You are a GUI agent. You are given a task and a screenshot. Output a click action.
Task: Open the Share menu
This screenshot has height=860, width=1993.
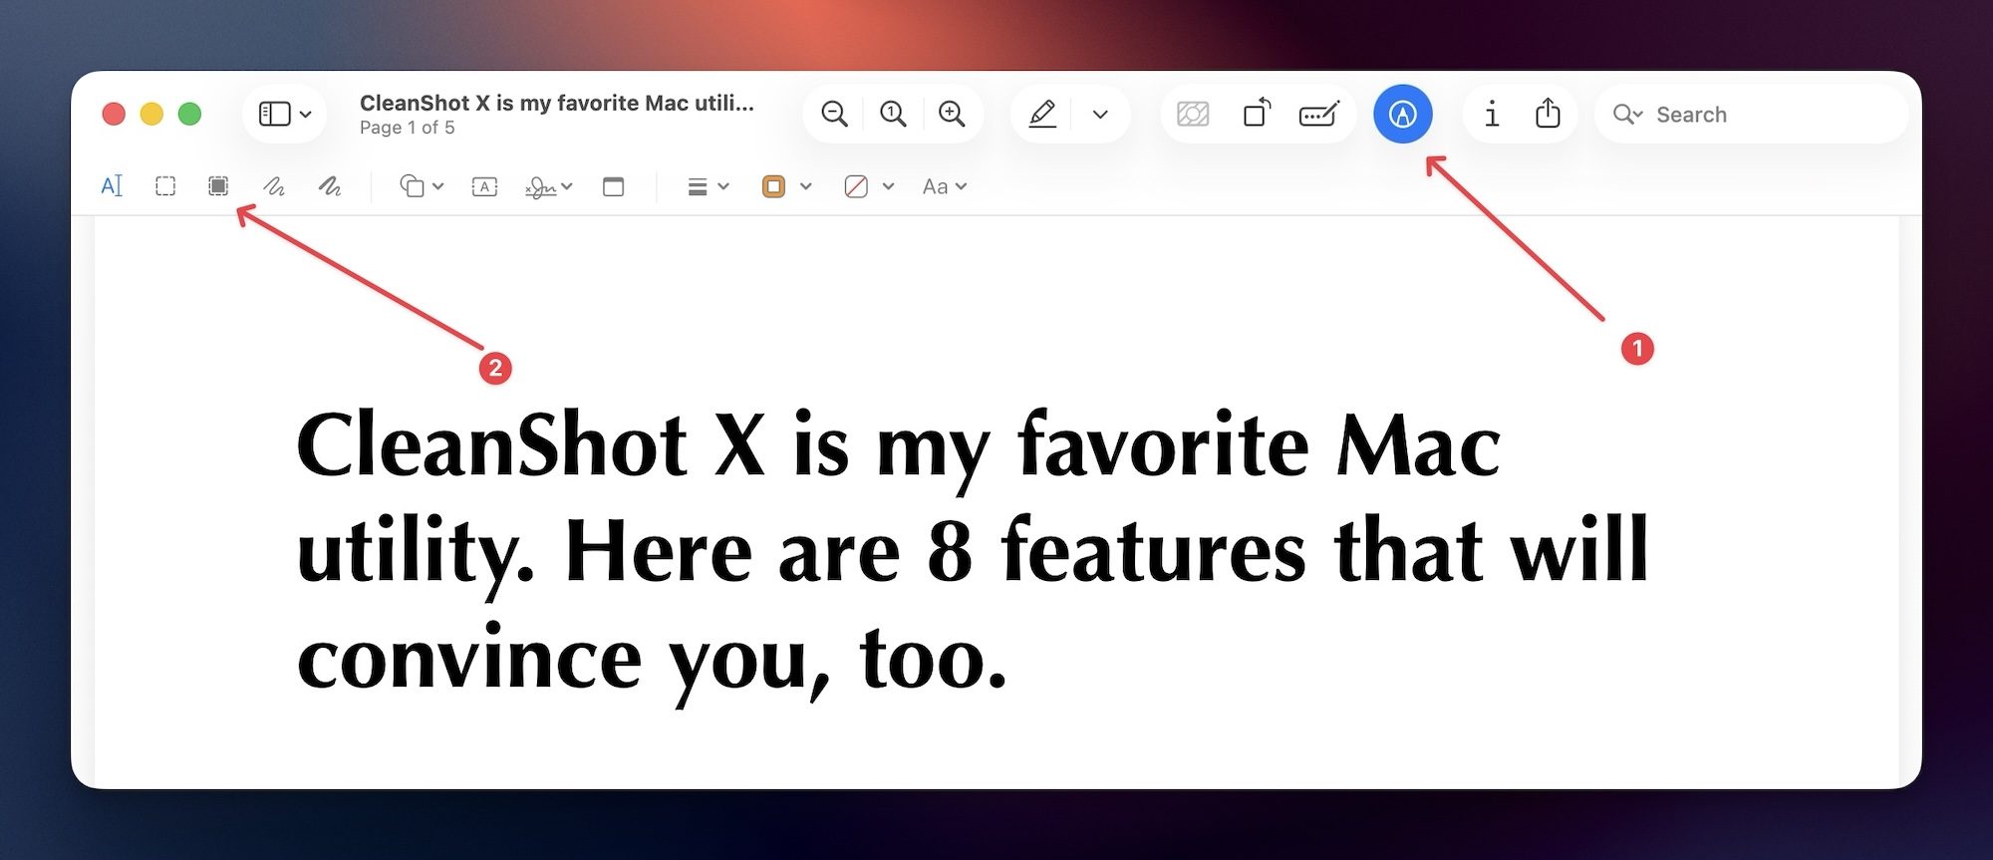(x=1548, y=114)
